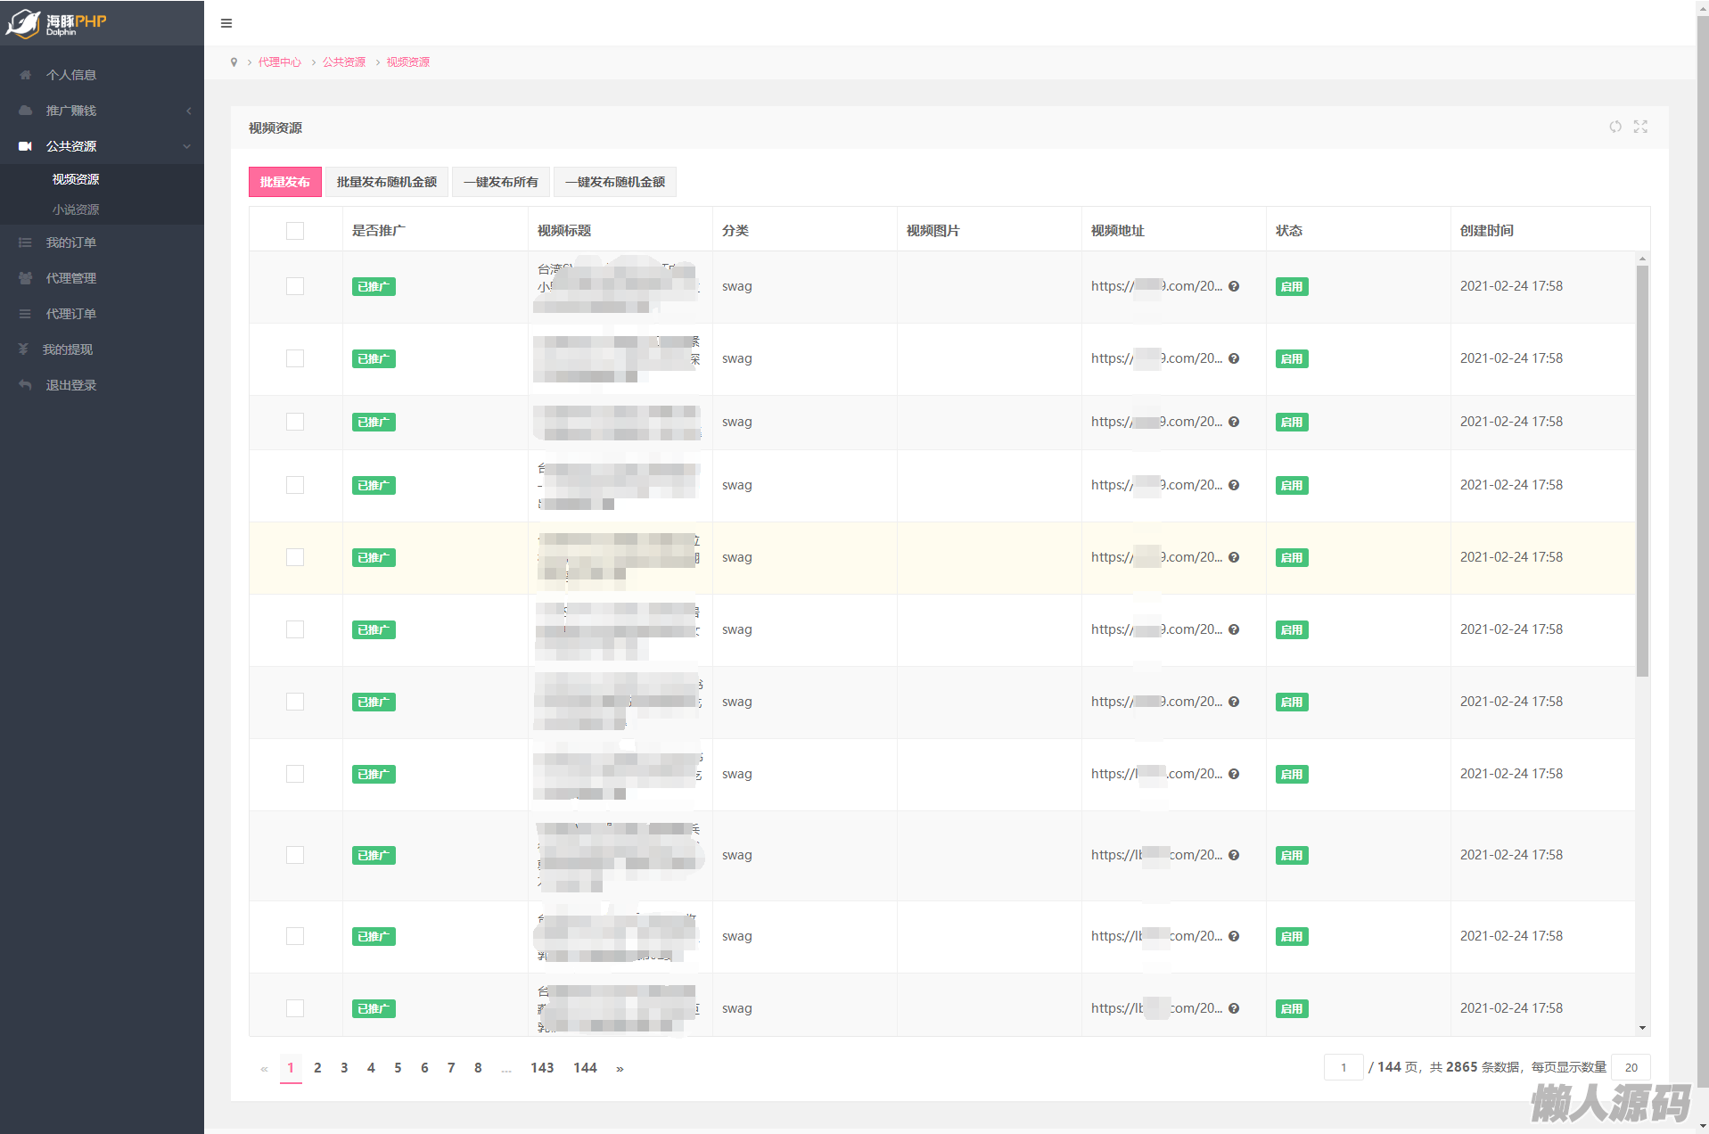Click help icon in highlighted row URL
The image size is (1709, 1134).
coord(1234,557)
